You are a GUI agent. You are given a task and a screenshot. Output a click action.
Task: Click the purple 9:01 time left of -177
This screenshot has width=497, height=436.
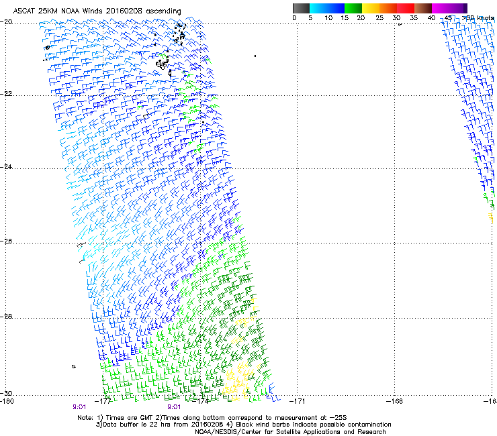[79, 407]
